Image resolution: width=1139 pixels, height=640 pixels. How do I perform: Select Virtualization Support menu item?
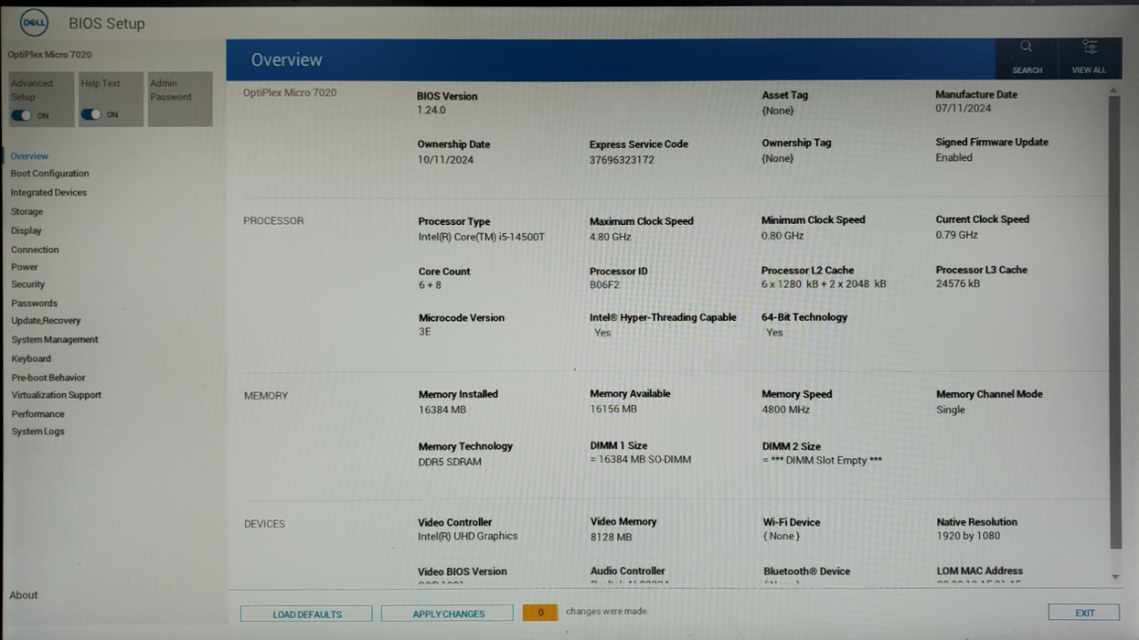(x=57, y=395)
